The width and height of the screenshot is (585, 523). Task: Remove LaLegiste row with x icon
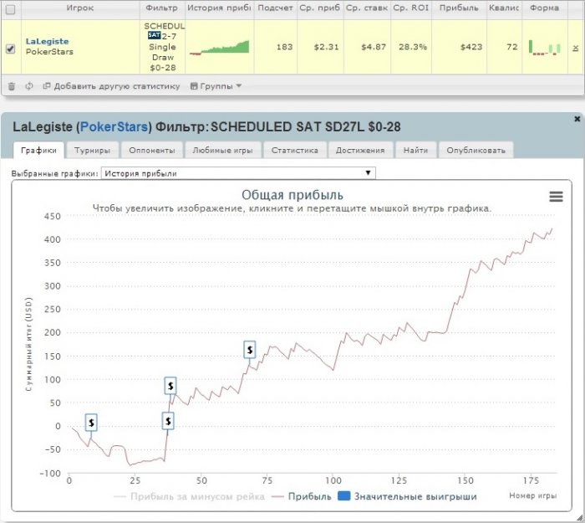tap(575, 48)
